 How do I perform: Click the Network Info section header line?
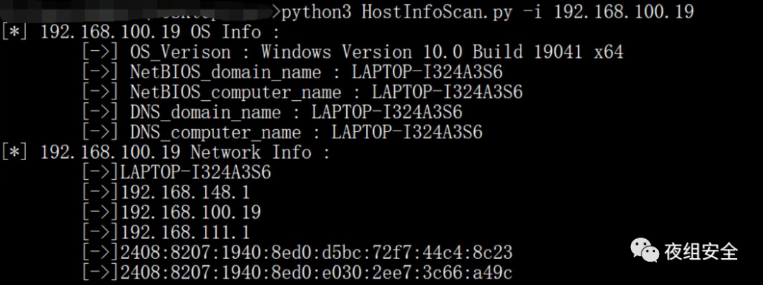tap(177, 152)
